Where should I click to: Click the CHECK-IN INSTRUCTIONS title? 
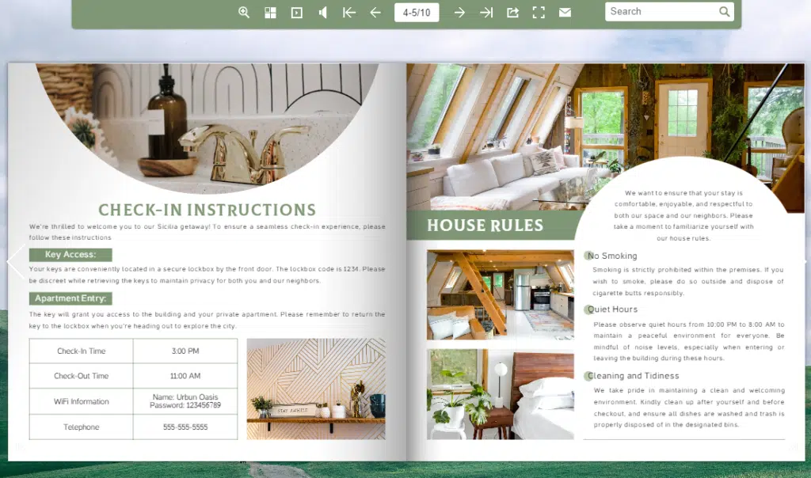[x=207, y=211]
